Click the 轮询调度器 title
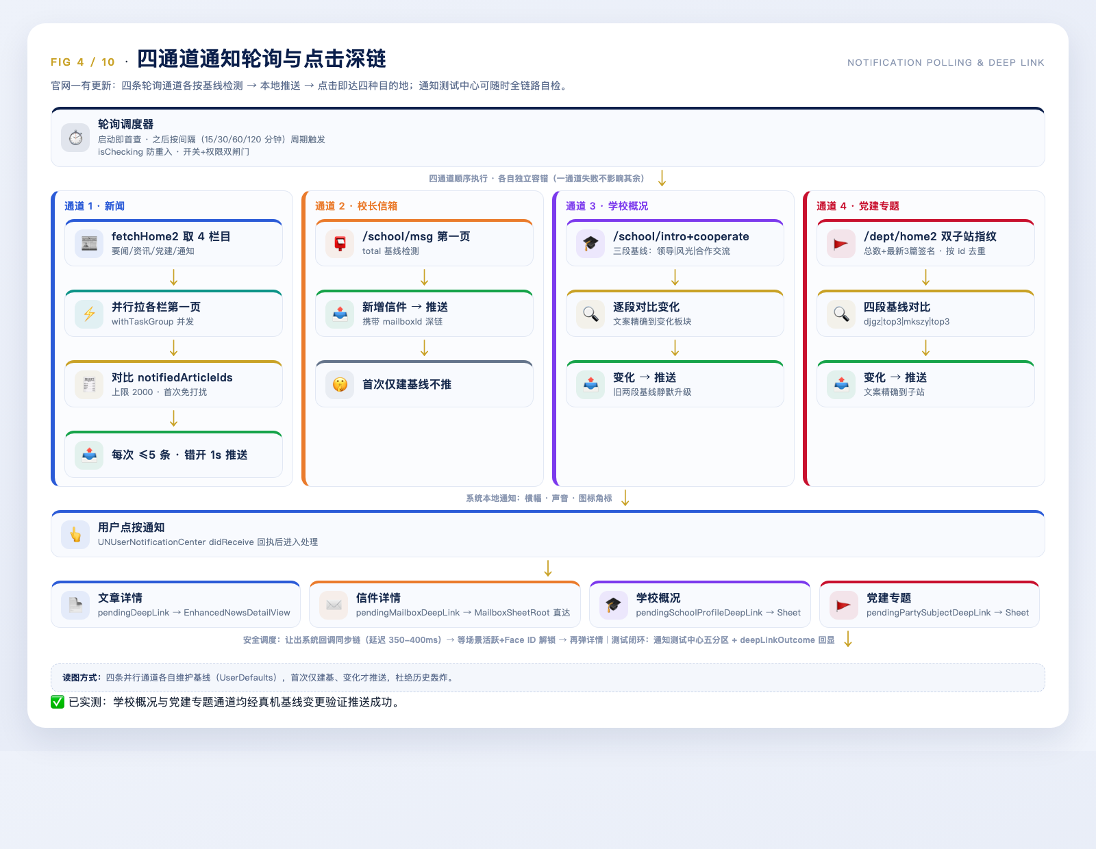Image resolution: width=1096 pixels, height=849 pixels. (x=125, y=124)
